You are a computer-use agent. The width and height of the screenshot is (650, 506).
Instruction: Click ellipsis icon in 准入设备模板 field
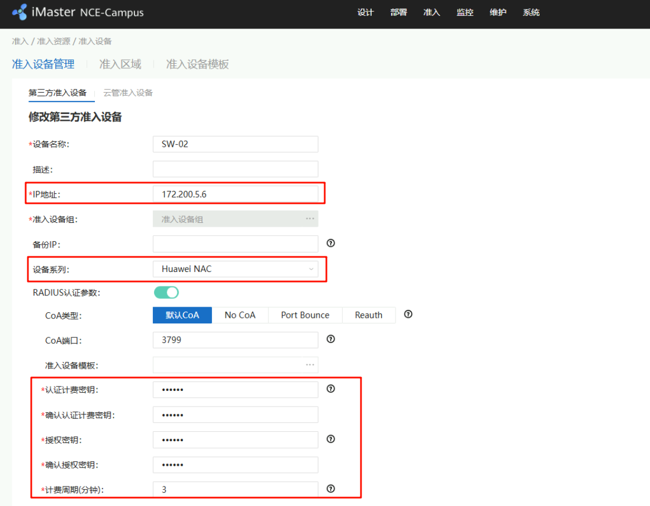pos(310,365)
